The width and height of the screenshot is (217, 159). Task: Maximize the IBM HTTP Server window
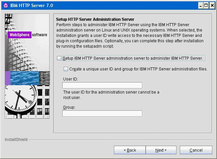pos(206,6)
